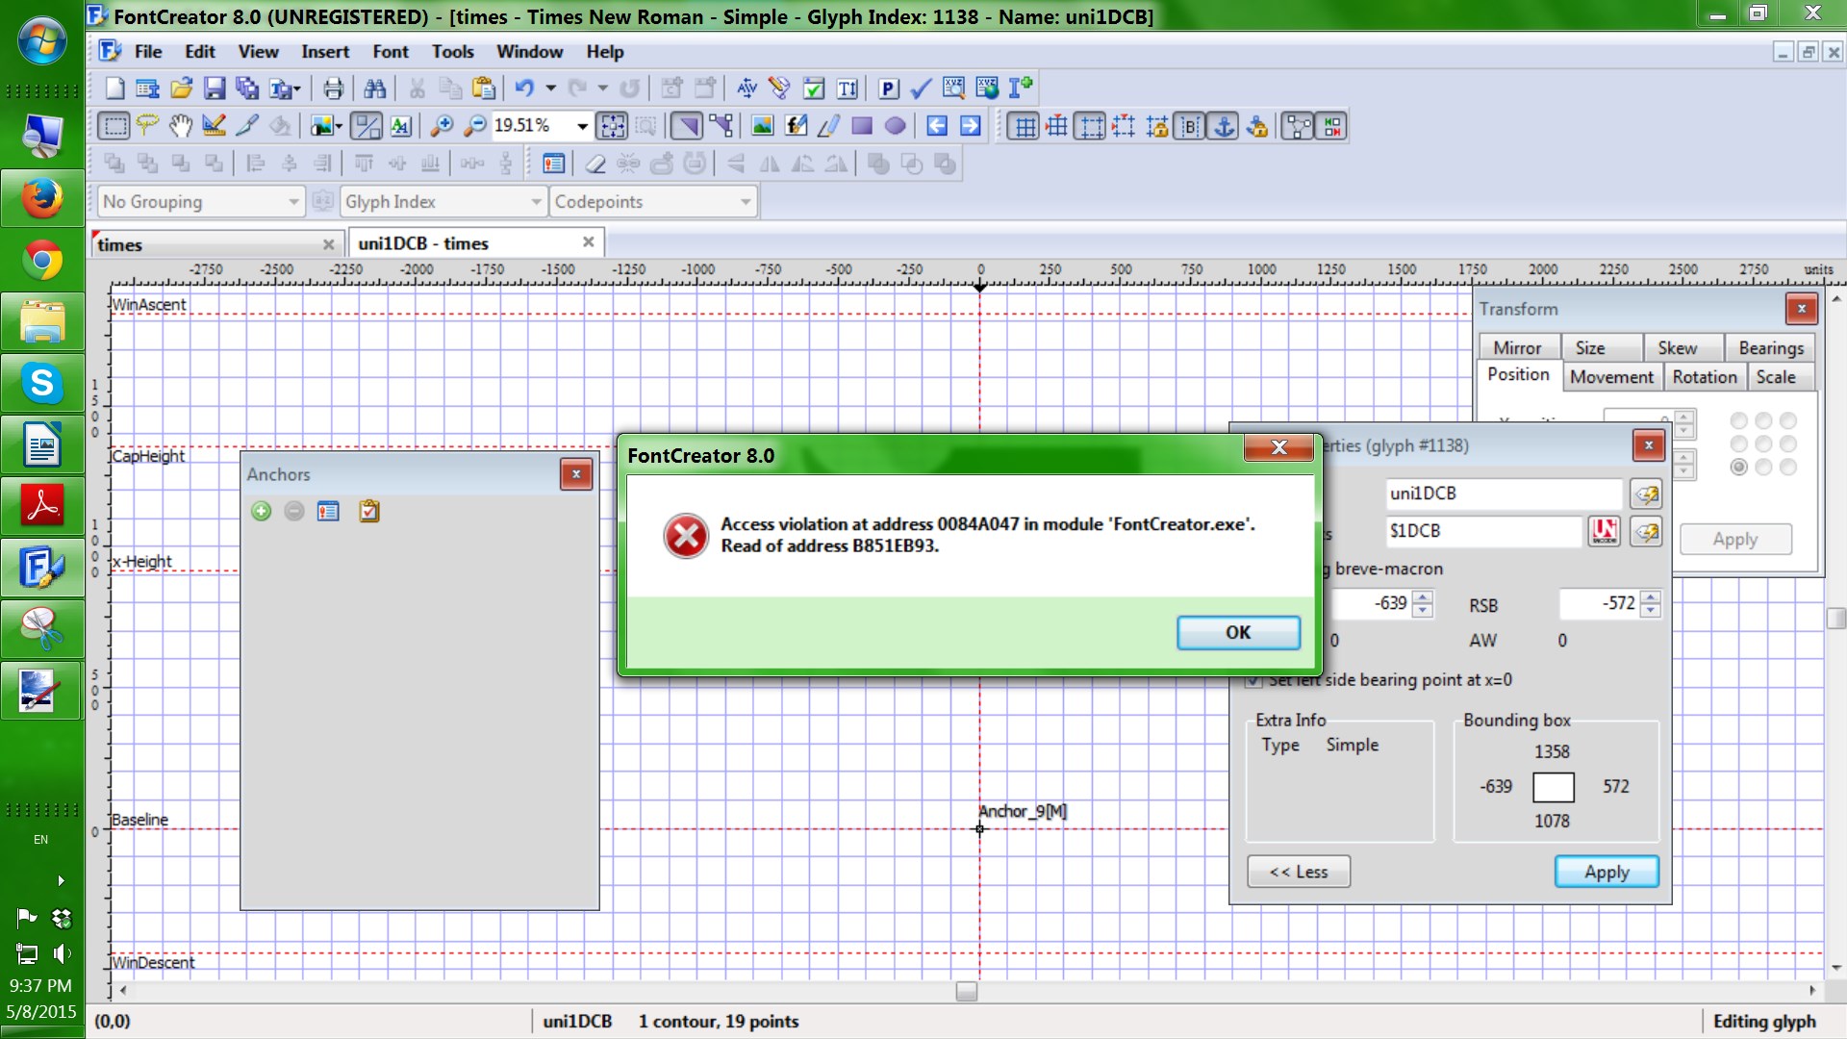Click the Transform Mirror button

point(1518,346)
